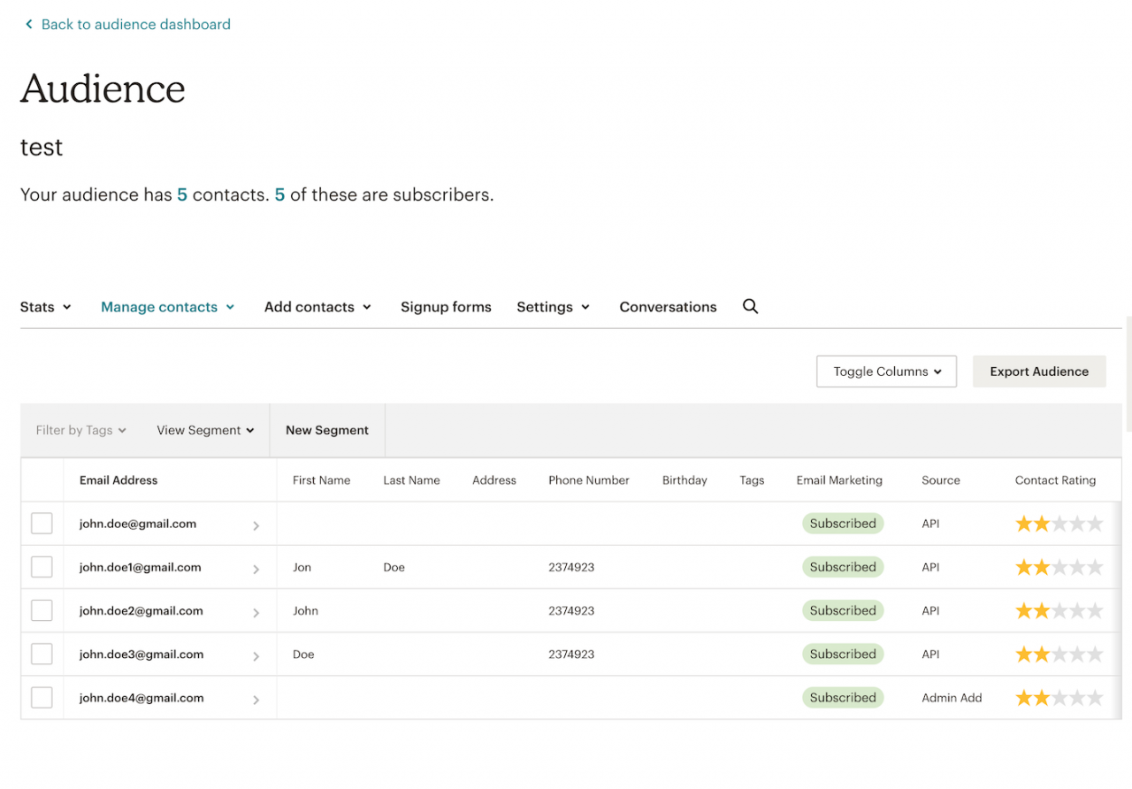Click email john.doe3@gmail.com
1132x789 pixels.
click(x=141, y=655)
